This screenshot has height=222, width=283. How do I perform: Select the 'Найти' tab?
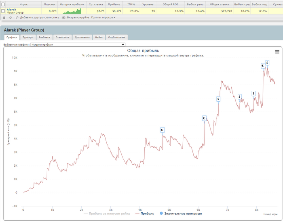coord(99,37)
